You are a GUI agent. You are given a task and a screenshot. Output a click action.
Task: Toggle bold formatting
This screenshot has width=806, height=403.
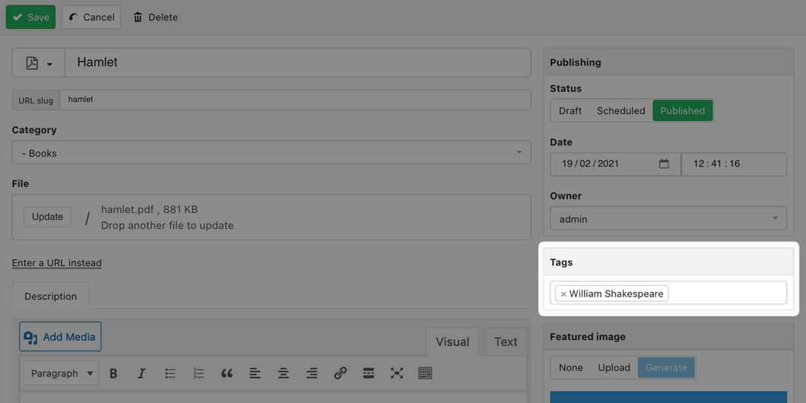click(113, 373)
